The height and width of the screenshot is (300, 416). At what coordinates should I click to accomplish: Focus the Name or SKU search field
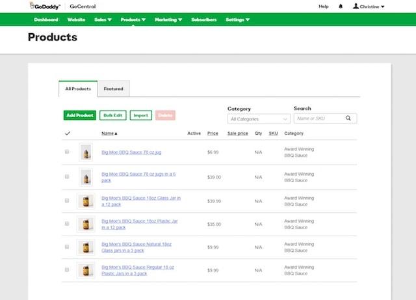[318, 118]
